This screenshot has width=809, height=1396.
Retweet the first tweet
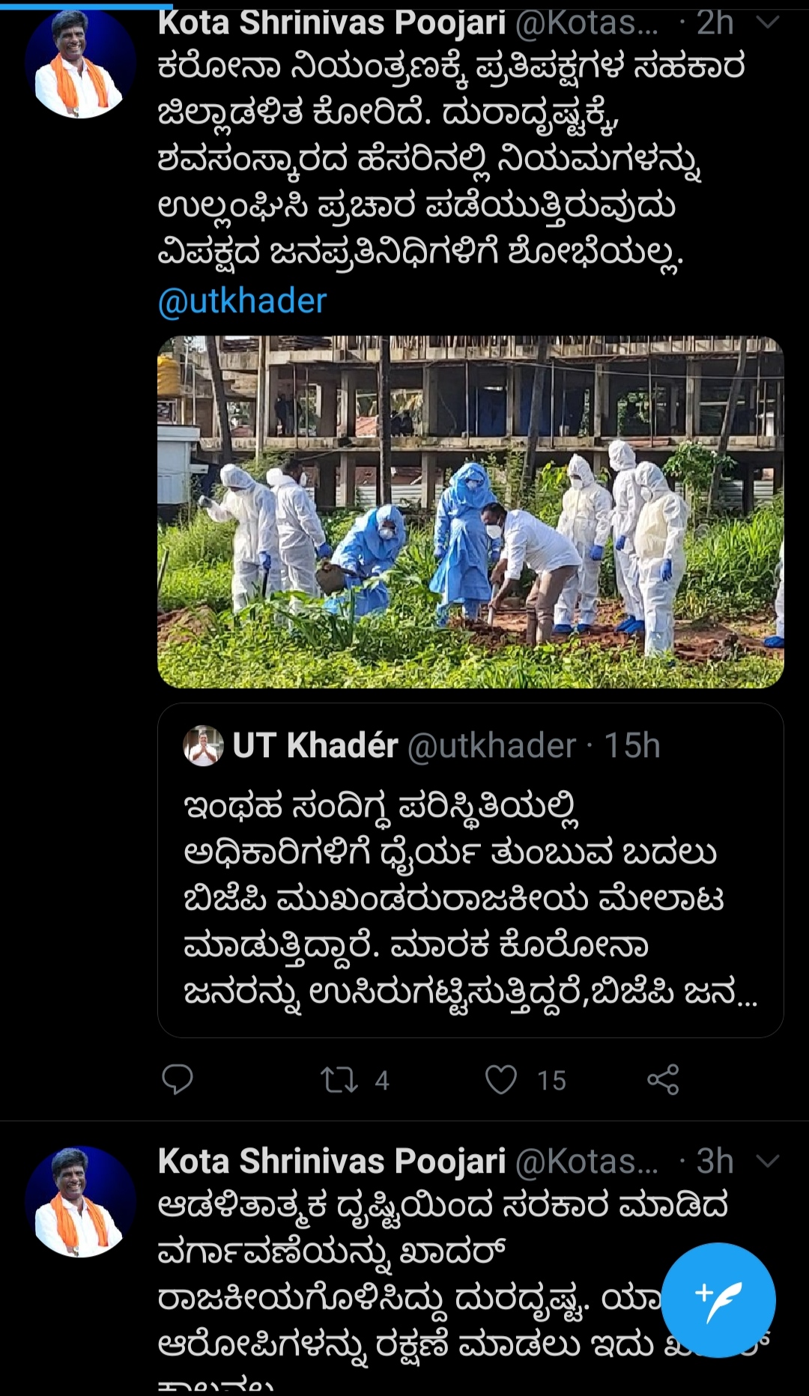(339, 1080)
